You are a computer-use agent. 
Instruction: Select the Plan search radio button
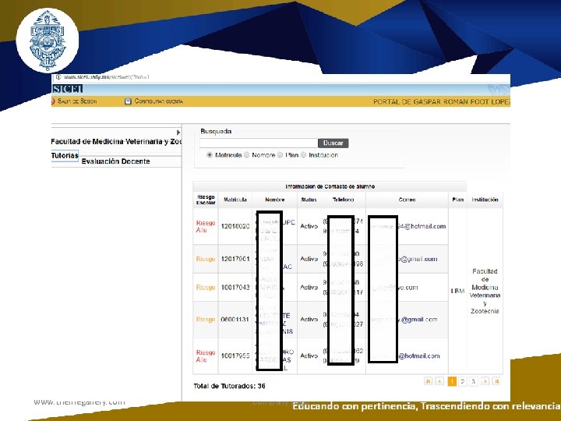tap(280, 155)
